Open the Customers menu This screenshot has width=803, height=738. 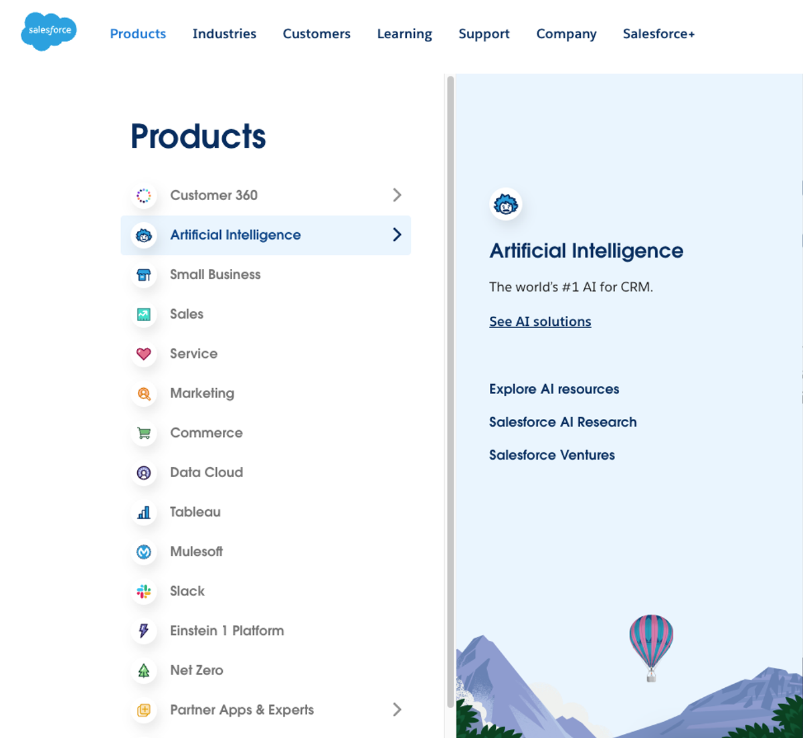tap(317, 33)
